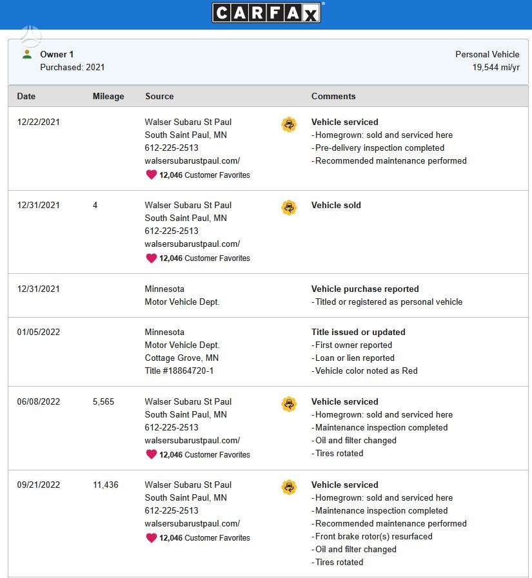Click 12,046 Customer Favorites in 06/08/2022 row

pos(204,455)
